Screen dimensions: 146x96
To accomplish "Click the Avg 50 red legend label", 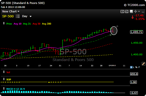I will pos(36,24).
